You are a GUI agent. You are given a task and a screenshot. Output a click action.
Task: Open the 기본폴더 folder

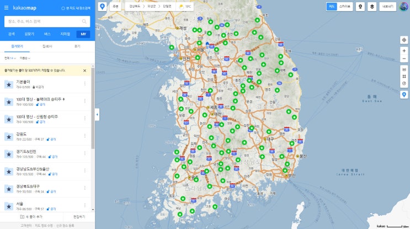tap(45, 84)
